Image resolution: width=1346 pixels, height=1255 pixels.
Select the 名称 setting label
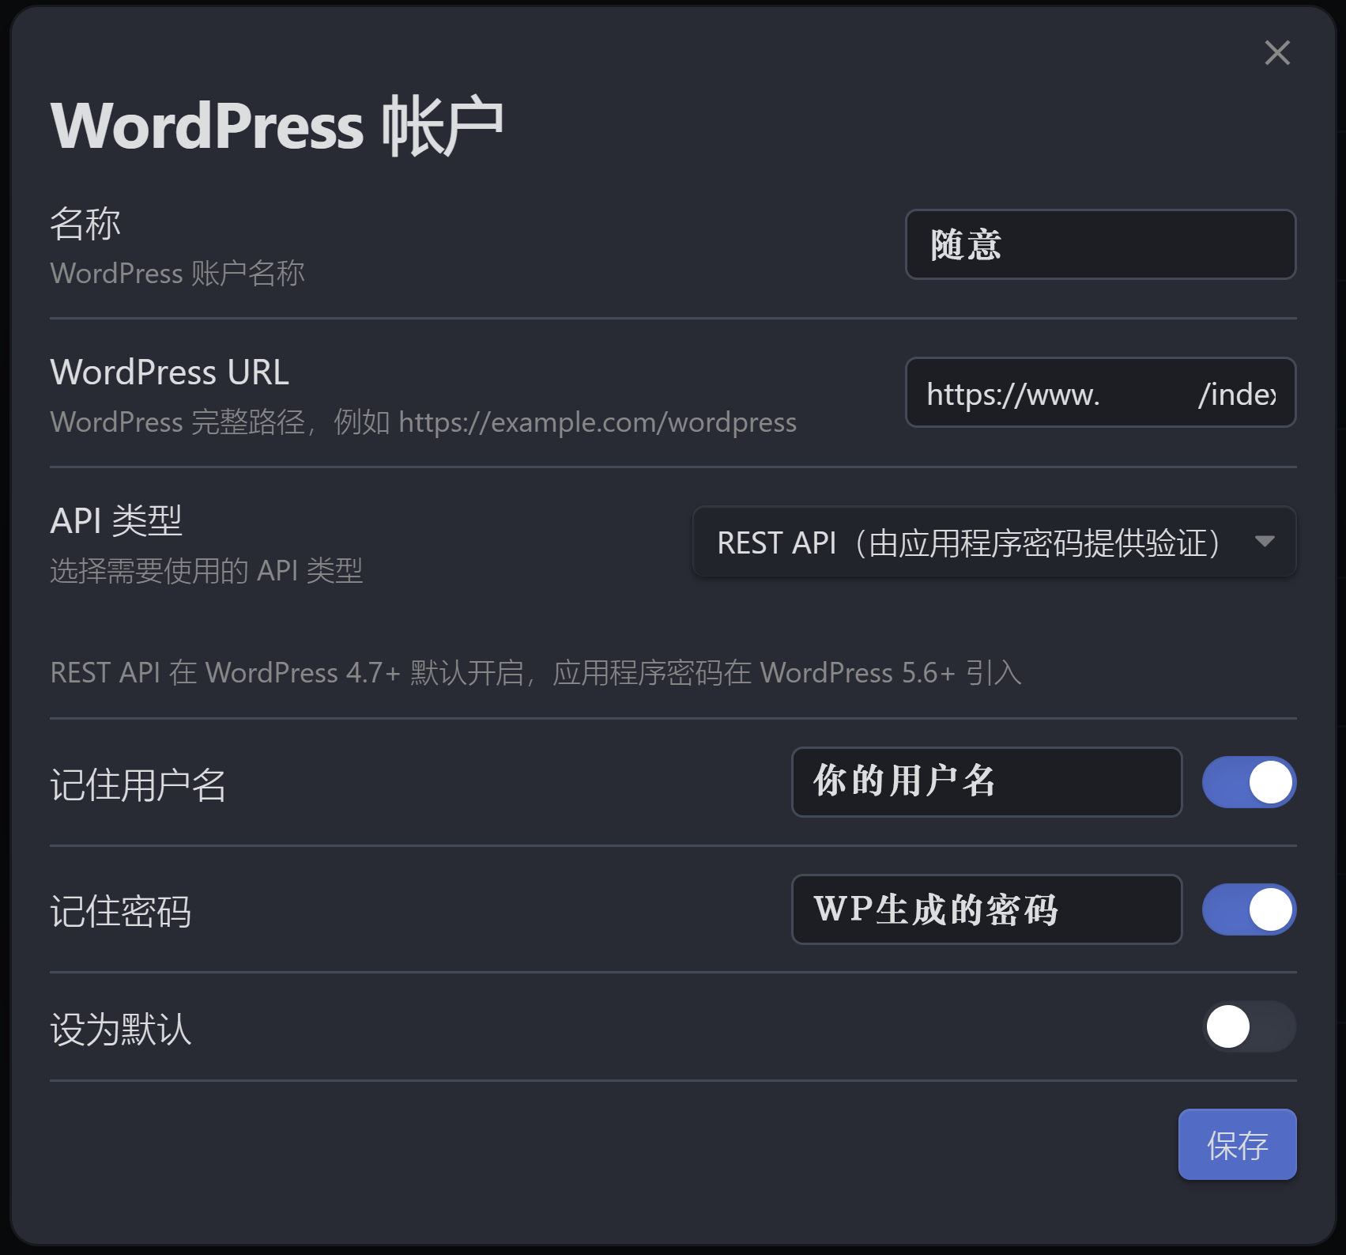click(85, 224)
